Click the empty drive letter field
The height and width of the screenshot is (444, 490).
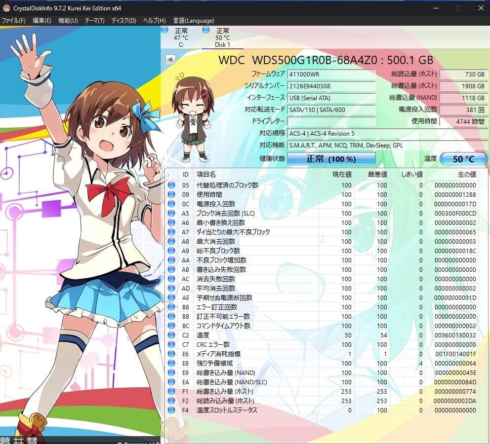point(331,121)
